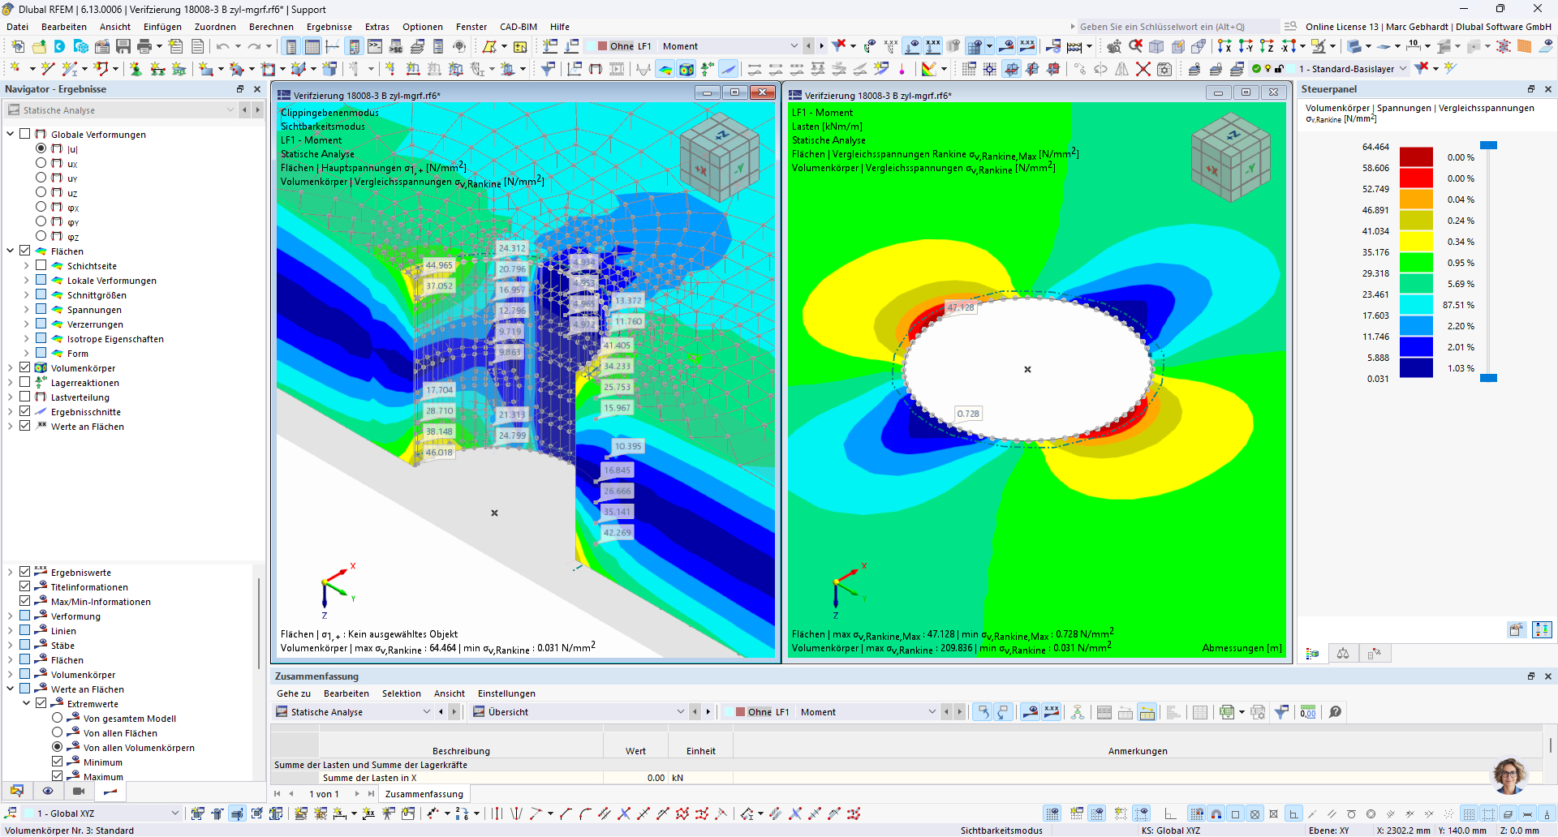Screen dimensions: 1558x837
Task: Expand the Ergebniswerte tree node
Action: pyautogui.click(x=11, y=573)
